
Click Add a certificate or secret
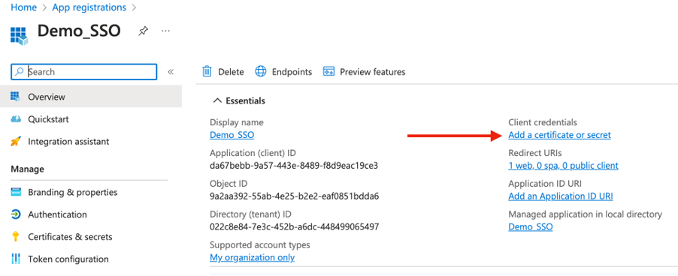(559, 135)
